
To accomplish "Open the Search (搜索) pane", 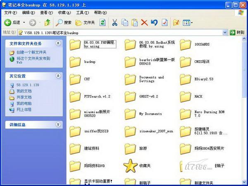I will [63, 22].
